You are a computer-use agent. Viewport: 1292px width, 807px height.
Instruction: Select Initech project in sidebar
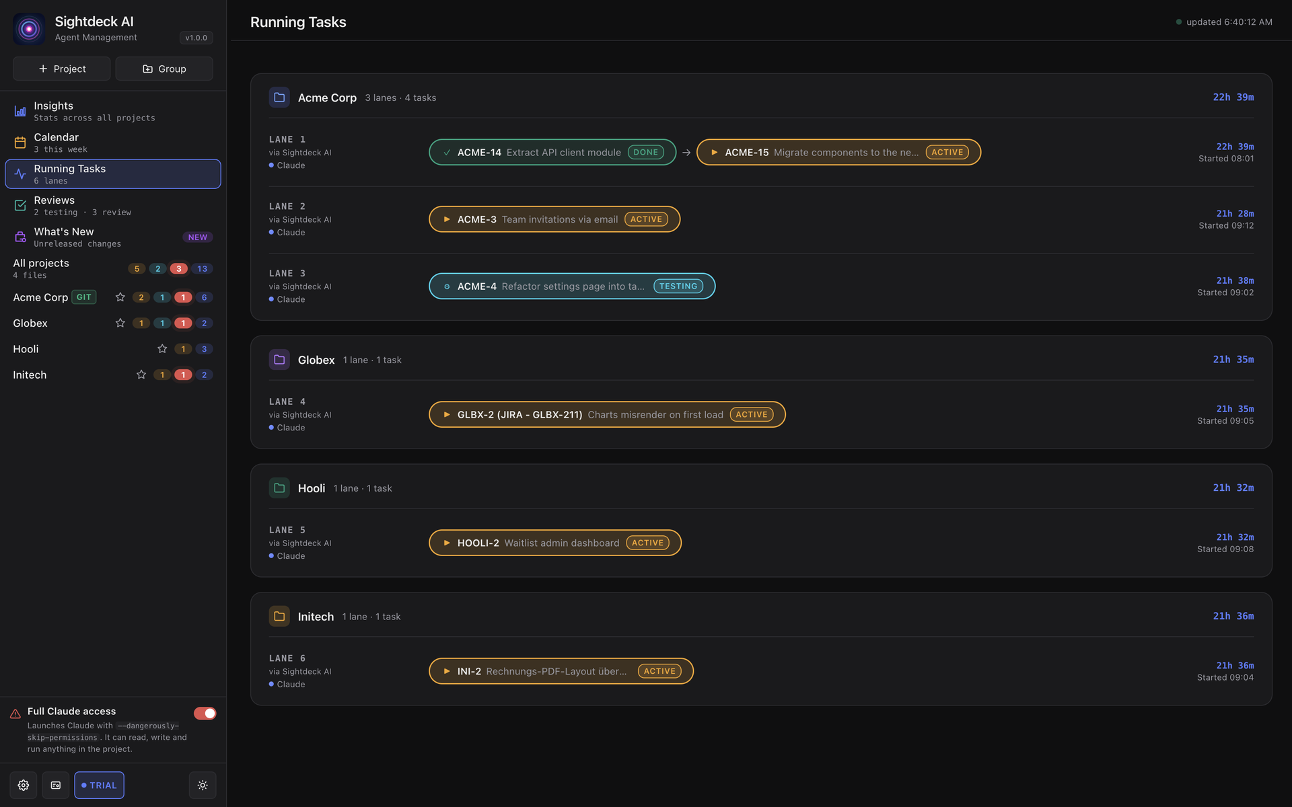tap(30, 375)
